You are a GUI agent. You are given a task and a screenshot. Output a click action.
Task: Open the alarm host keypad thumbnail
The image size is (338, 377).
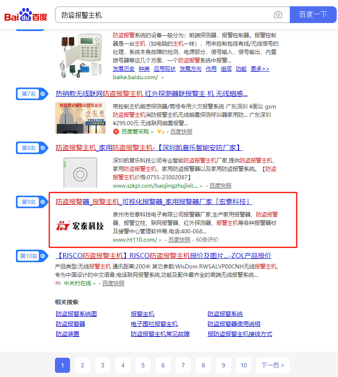pos(81,56)
